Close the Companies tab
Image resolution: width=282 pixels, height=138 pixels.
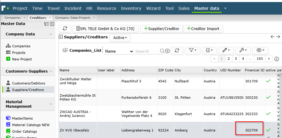(x=25, y=18)
